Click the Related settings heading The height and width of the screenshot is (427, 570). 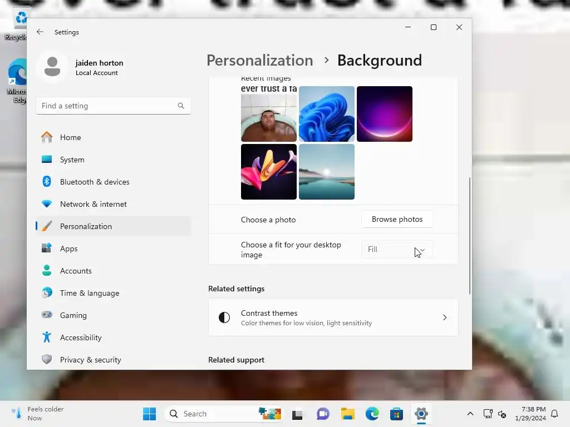[x=236, y=289]
